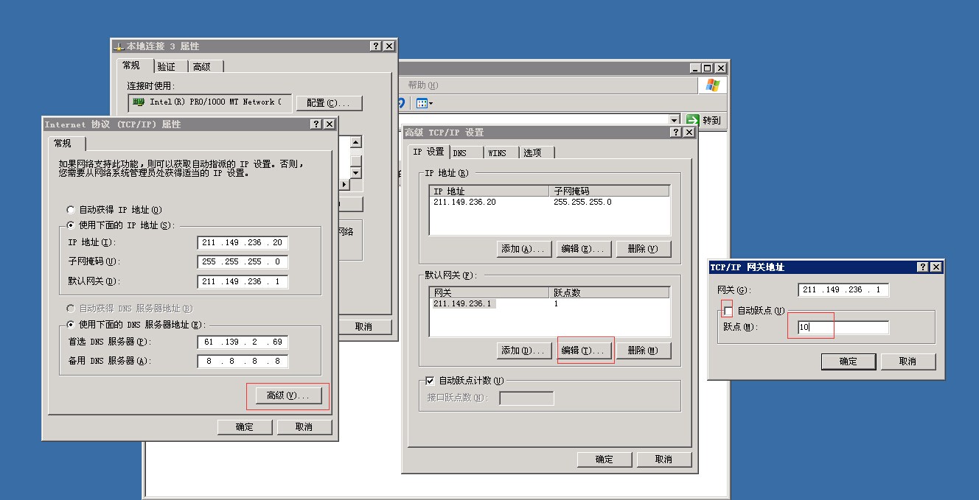The width and height of the screenshot is (979, 500).
Task: Uncheck the 自动跃点计数 checkbox
Action: 431,381
